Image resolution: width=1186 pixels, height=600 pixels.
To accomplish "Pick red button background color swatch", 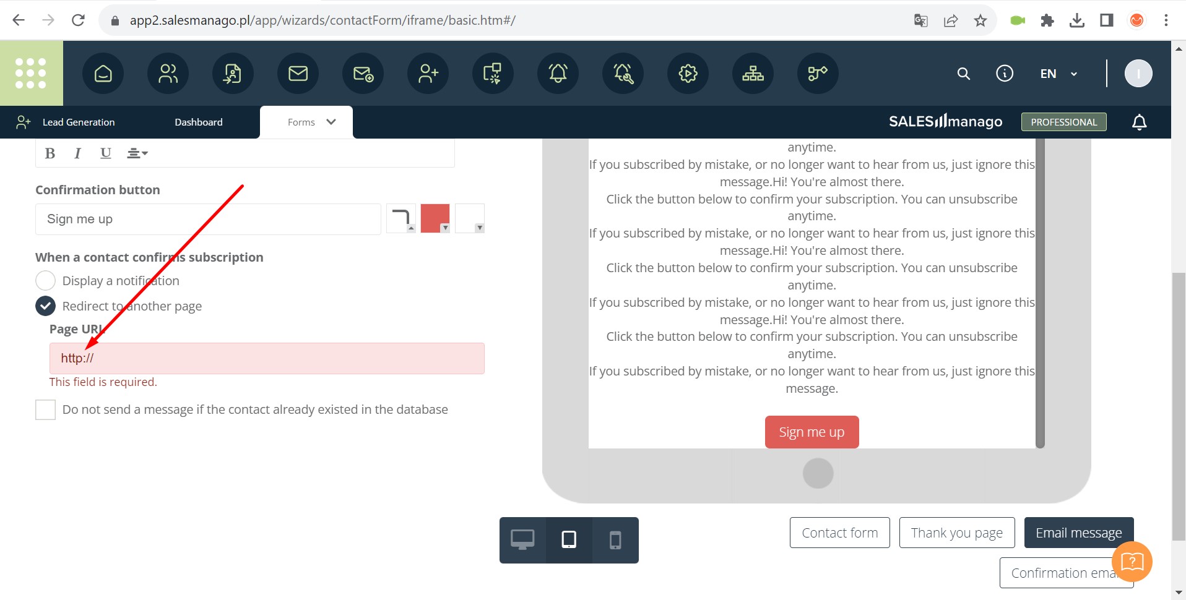I will pos(435,218).
